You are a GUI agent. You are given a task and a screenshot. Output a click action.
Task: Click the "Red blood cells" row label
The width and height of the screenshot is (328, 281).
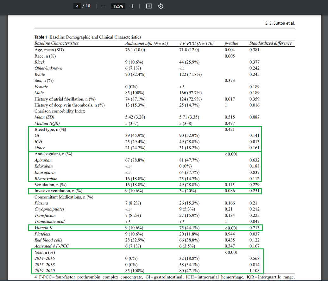click(x=48, y=240)
